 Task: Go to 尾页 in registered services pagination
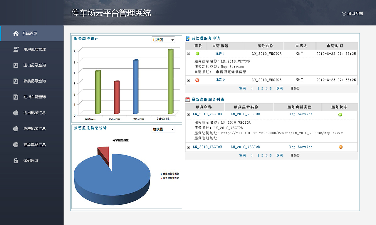(280, 155)
